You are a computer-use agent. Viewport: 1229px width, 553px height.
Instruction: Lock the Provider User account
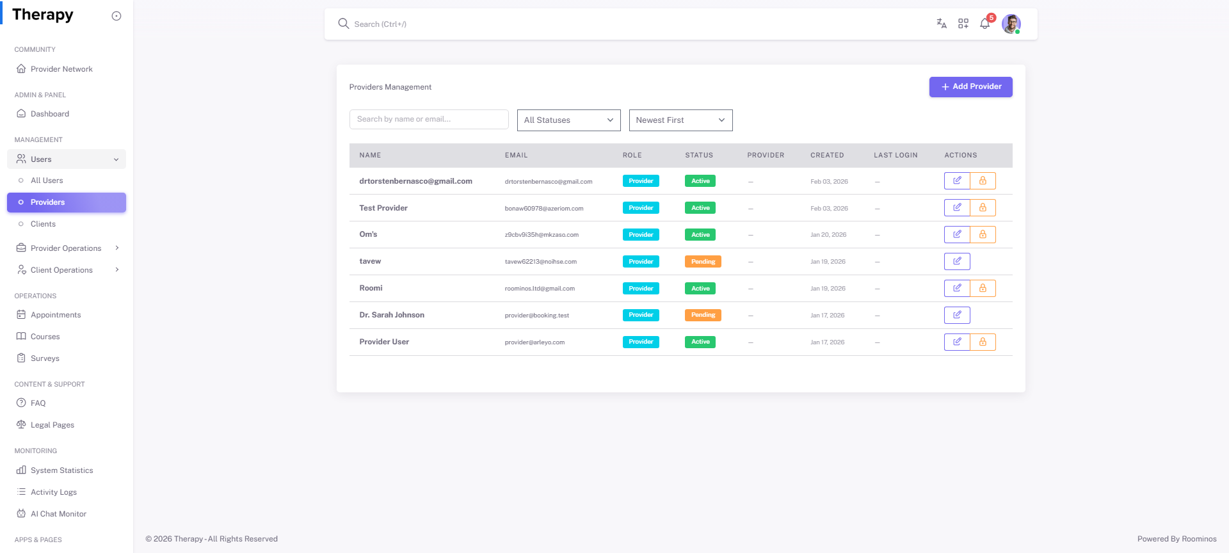pos(983,342)
